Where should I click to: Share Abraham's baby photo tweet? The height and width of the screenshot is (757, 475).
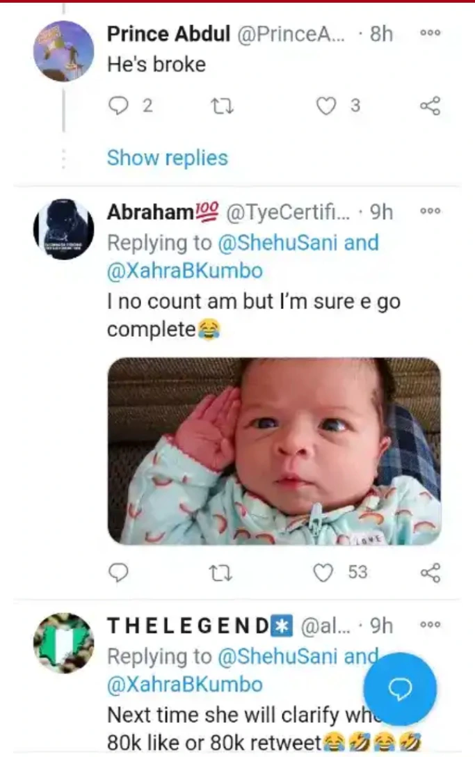coord(430,572)
